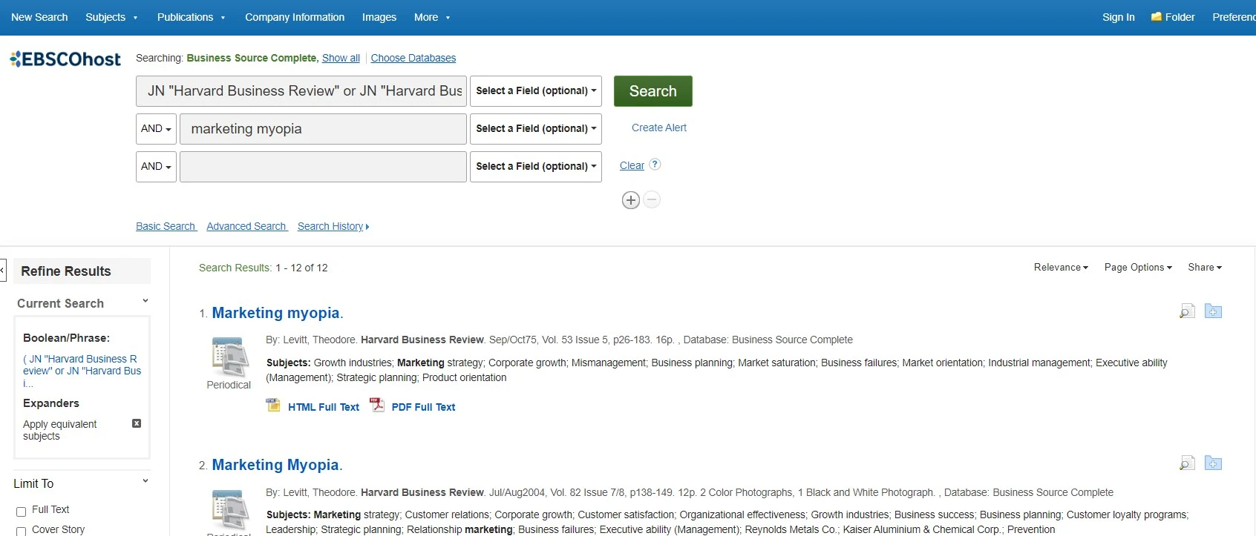Click New Search in top menu

(39, 17)
